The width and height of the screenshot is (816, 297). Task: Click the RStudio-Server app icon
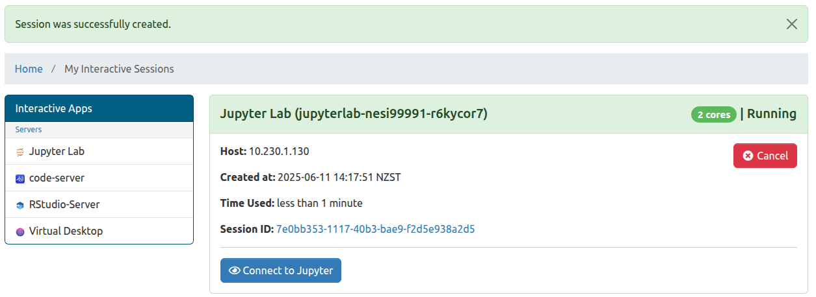click(x=20, y=205)
